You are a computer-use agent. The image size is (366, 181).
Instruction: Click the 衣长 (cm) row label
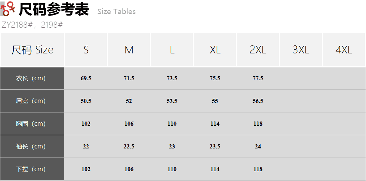[31, 78]
